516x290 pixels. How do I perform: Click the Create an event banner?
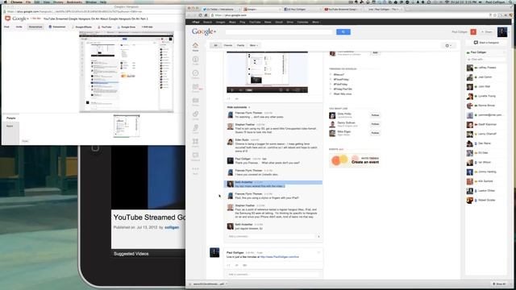click(355, 160)
